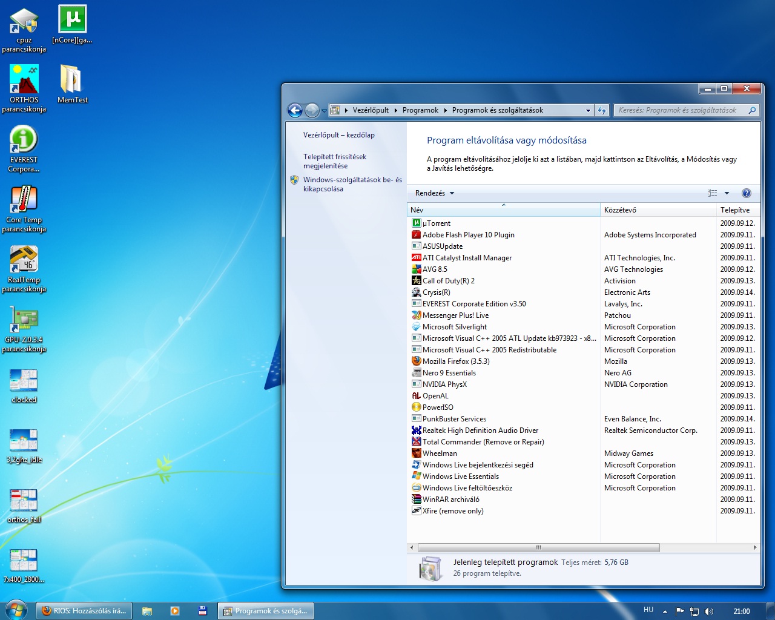Click the WinRAR archiváló icon
Viewport: 775px width, 620px height.
416,499
